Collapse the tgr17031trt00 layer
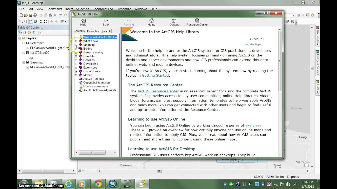 tap(24, 53)
